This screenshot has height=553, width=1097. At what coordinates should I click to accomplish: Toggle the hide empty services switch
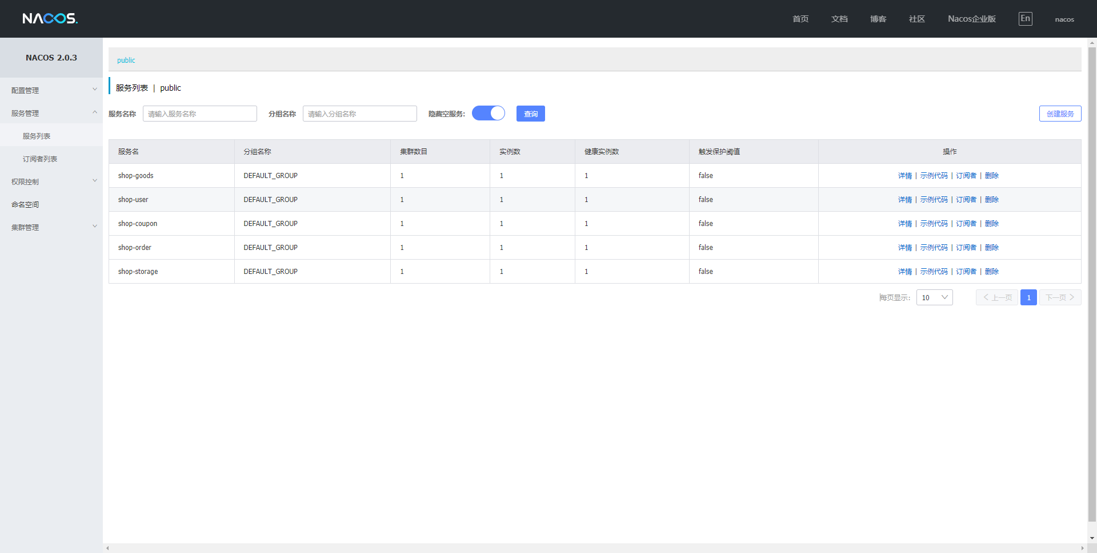pyautogui.click(x=489, y=114)
